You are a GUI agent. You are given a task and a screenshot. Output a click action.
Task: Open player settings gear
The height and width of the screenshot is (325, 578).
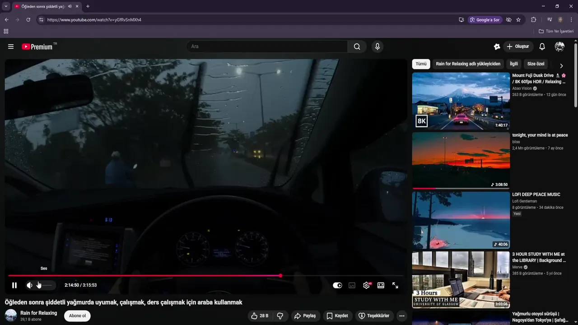coord(366,285)
